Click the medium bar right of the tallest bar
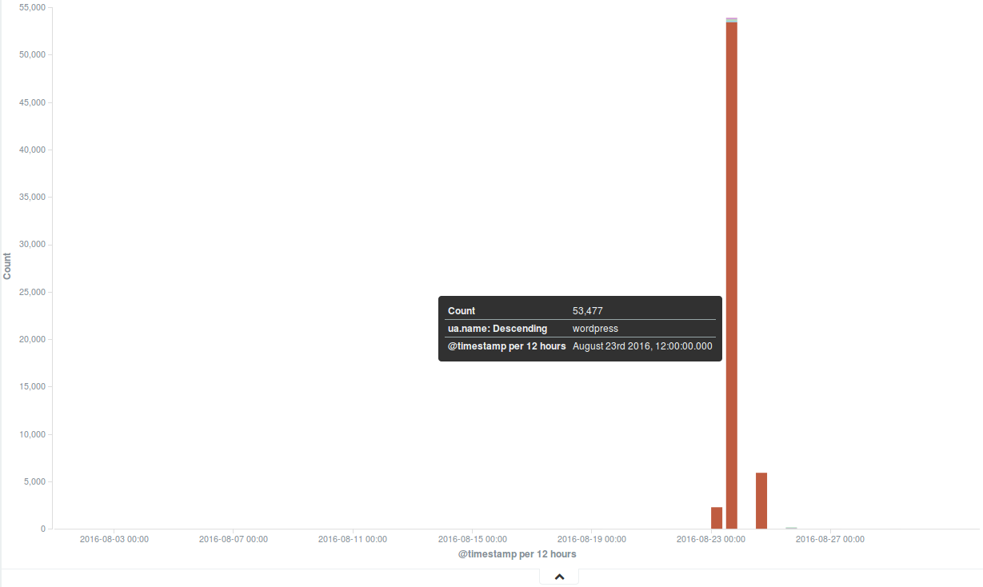The width and height of the screenshot is (983, 587). coord(761,501)
